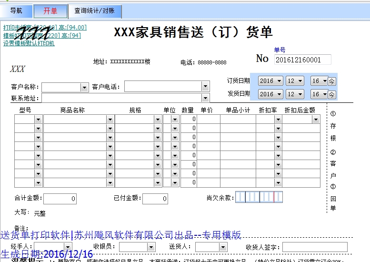Click the 大写 元整 amount text
Screen dimensions: 370x262
point(40,213)
